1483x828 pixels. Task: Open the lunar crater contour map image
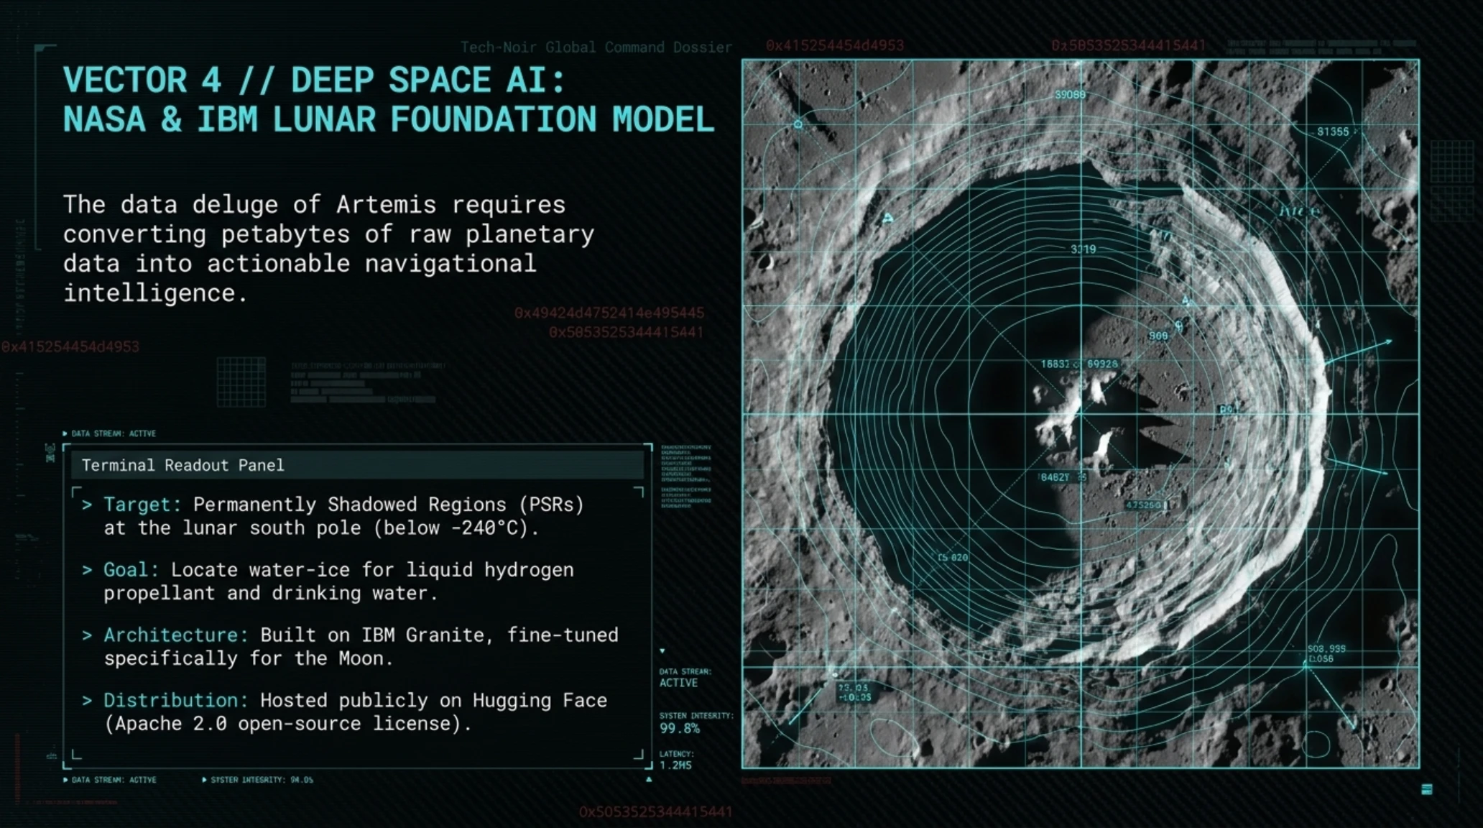click(x=1081, y=414)
